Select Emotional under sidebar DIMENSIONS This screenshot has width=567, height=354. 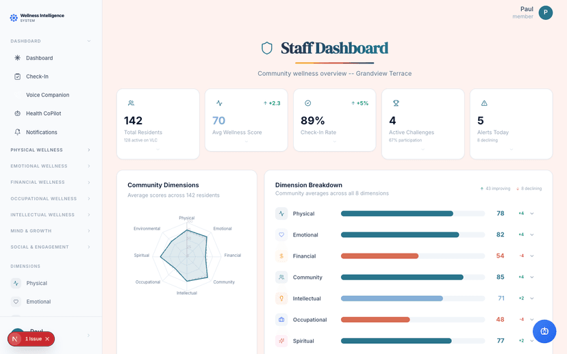click(51, 301)
